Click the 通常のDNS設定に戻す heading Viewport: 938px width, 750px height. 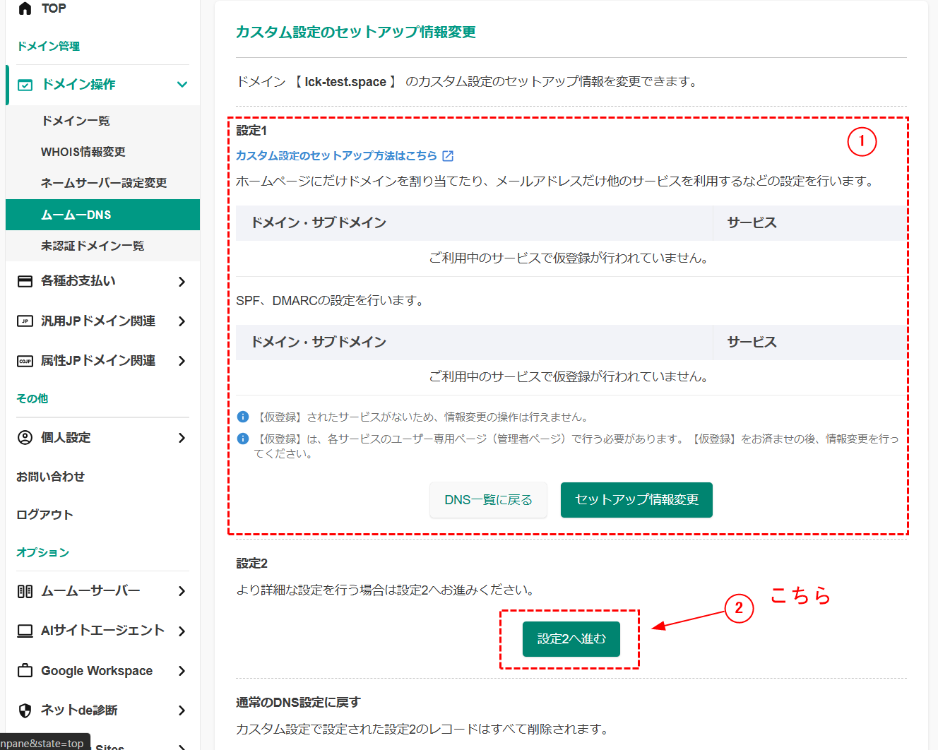pyautogui.click(x=298, y=703)
